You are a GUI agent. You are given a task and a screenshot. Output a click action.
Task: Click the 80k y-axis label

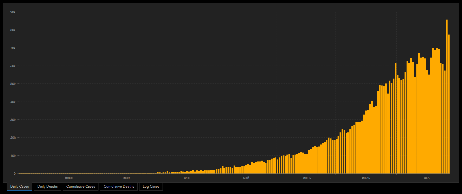13,30
